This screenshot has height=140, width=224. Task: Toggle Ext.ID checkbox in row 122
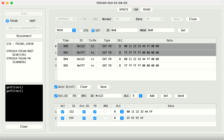coord(84,112)
